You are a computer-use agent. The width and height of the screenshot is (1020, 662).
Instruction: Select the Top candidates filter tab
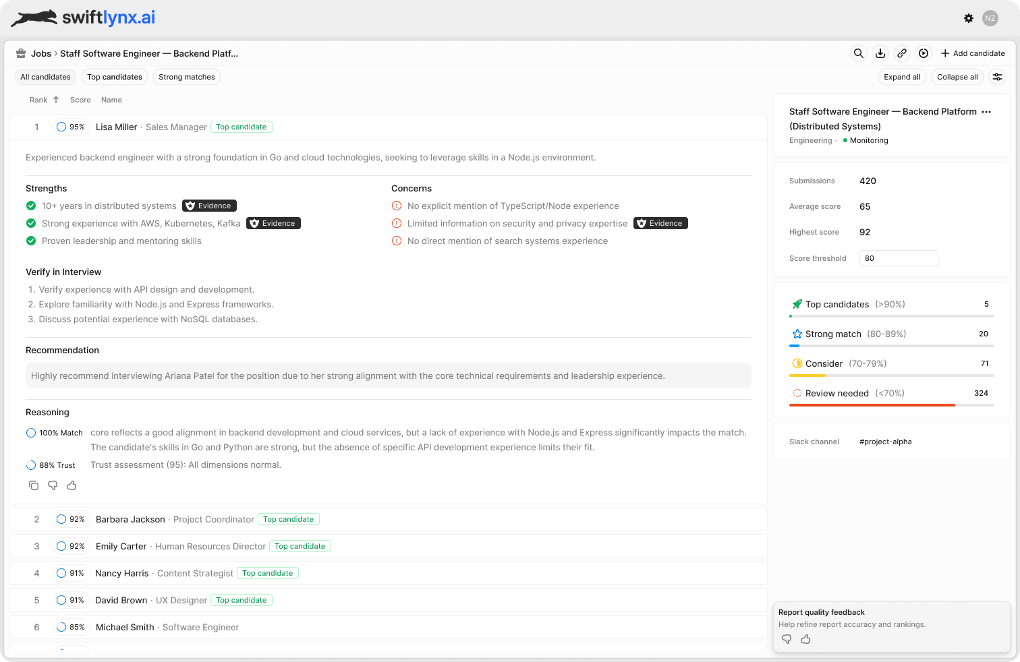point(115,77)
